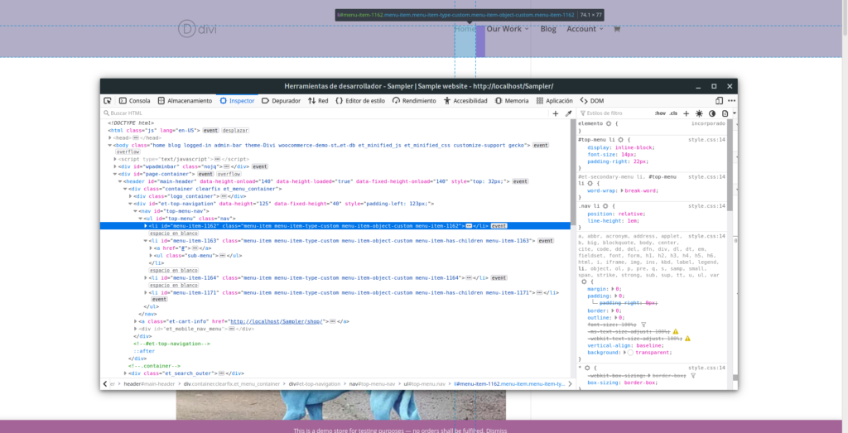Image resolution: width=848 pixels, height=433 pixels.
Task: Collapse the menu-item-1163 li node
Action: pyautogui.click(x=146, y=241)
